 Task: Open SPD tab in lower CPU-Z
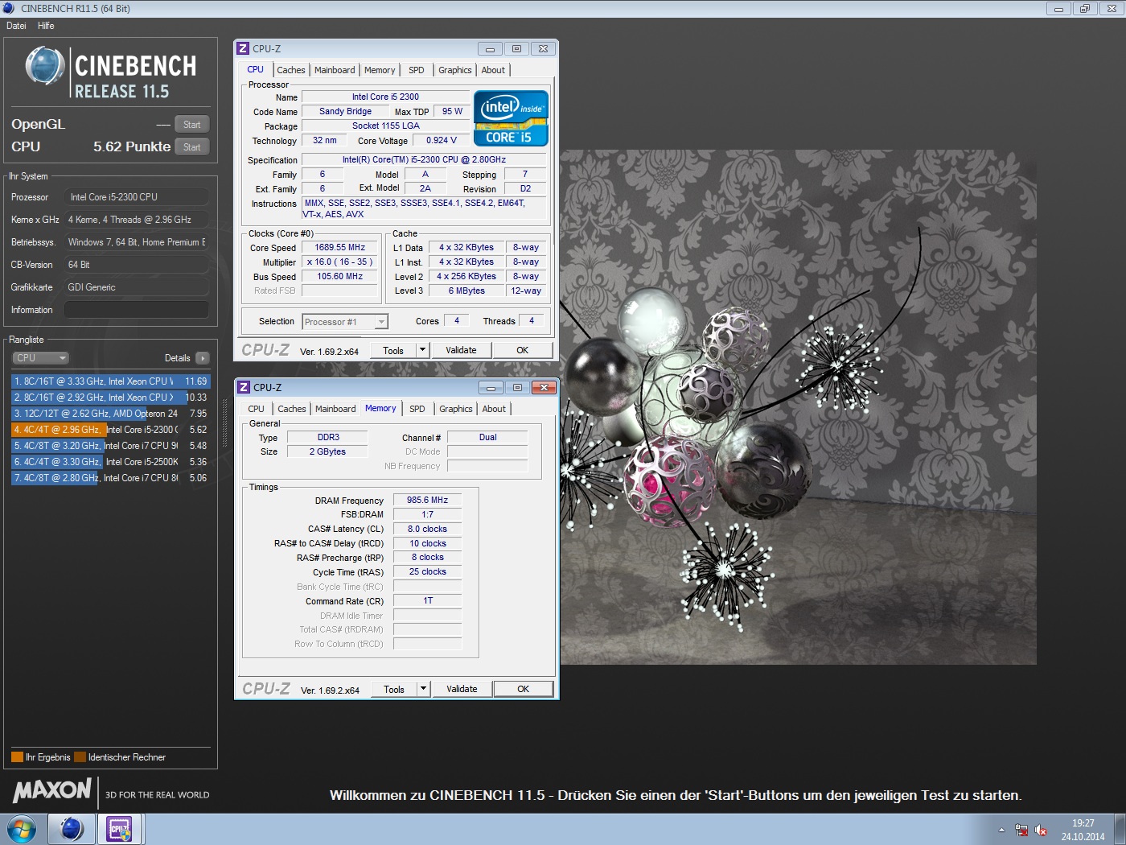pos(417,409)
